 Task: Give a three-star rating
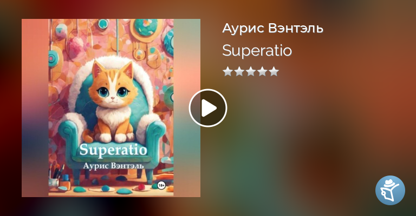250,71
